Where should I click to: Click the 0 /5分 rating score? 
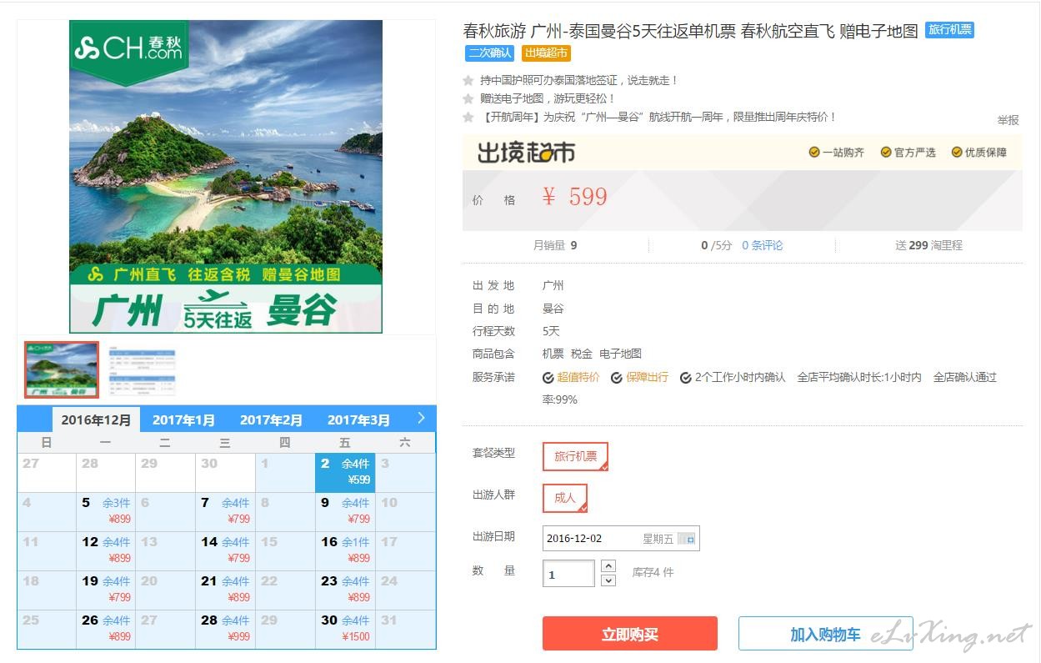point(717,245)
